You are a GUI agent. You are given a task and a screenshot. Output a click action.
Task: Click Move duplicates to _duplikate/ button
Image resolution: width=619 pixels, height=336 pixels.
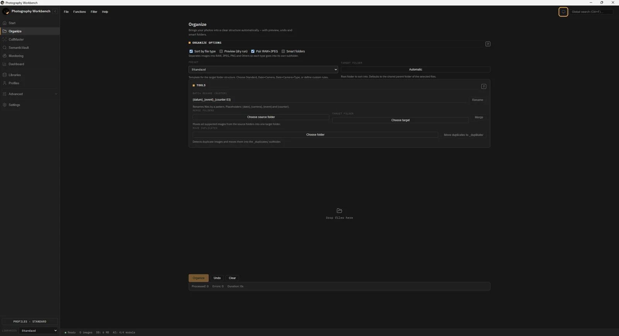[463, 135]
